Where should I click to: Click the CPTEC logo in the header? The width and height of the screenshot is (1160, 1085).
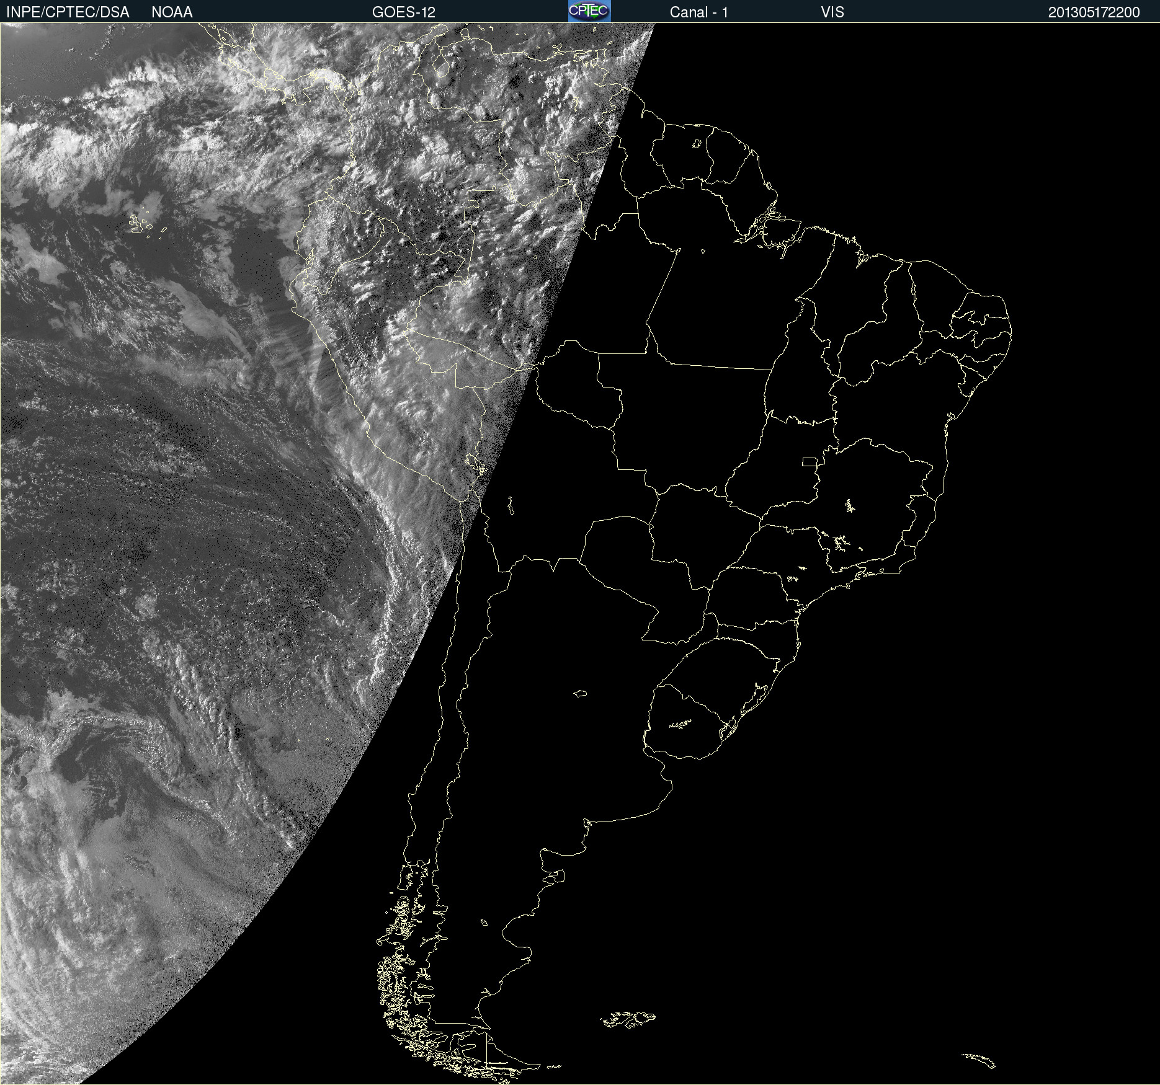[x=589, y=11]
